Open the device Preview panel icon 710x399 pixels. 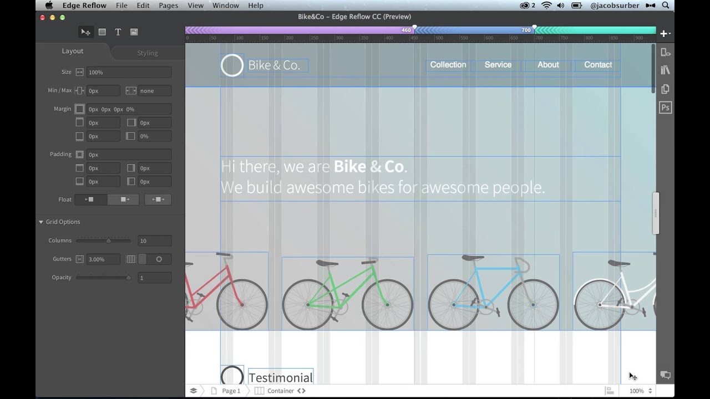[x=666, y=52]
